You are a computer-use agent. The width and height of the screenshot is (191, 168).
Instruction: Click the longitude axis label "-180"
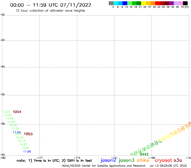tap(3, 158)
